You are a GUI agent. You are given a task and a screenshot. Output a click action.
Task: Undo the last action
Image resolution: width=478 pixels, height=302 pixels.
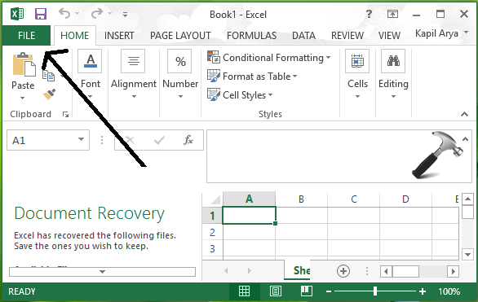click(x=64, y=13)
